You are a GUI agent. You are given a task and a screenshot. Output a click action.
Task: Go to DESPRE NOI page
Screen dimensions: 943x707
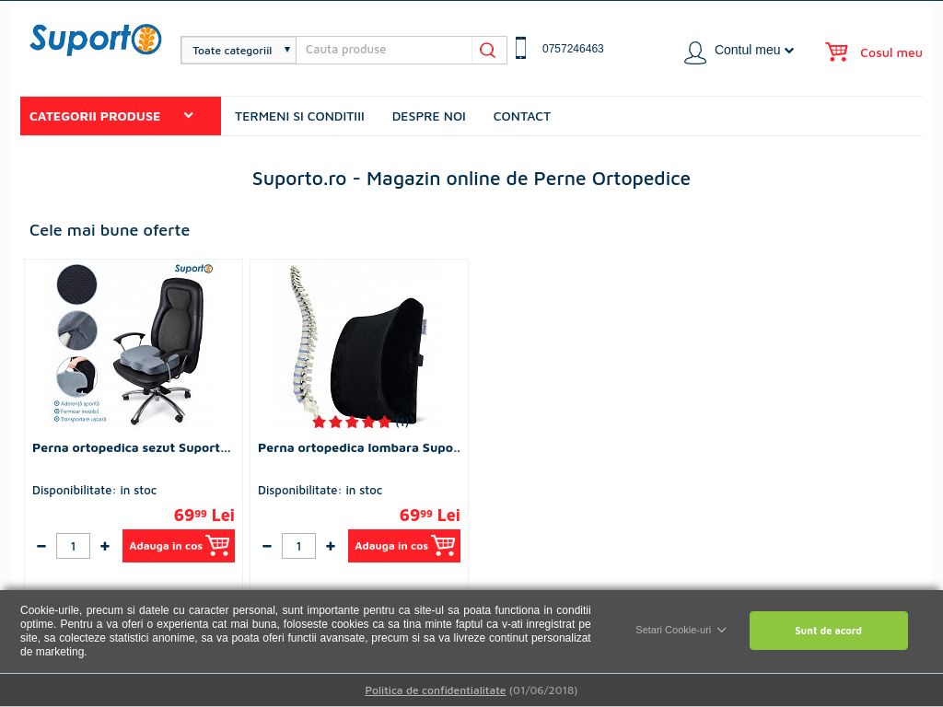(429, 117)
